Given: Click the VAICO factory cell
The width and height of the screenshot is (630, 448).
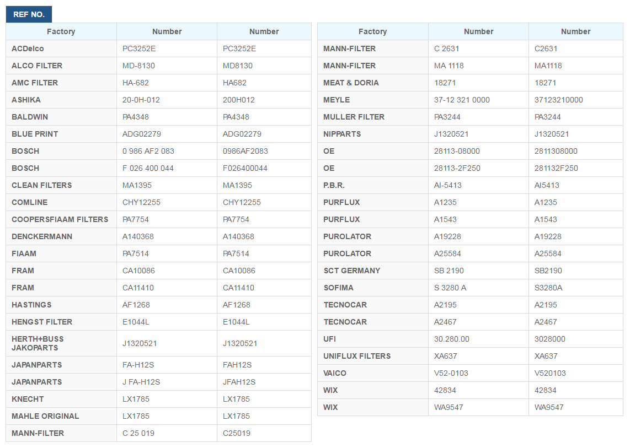Looking at the screenshot, I should (373, 374).
